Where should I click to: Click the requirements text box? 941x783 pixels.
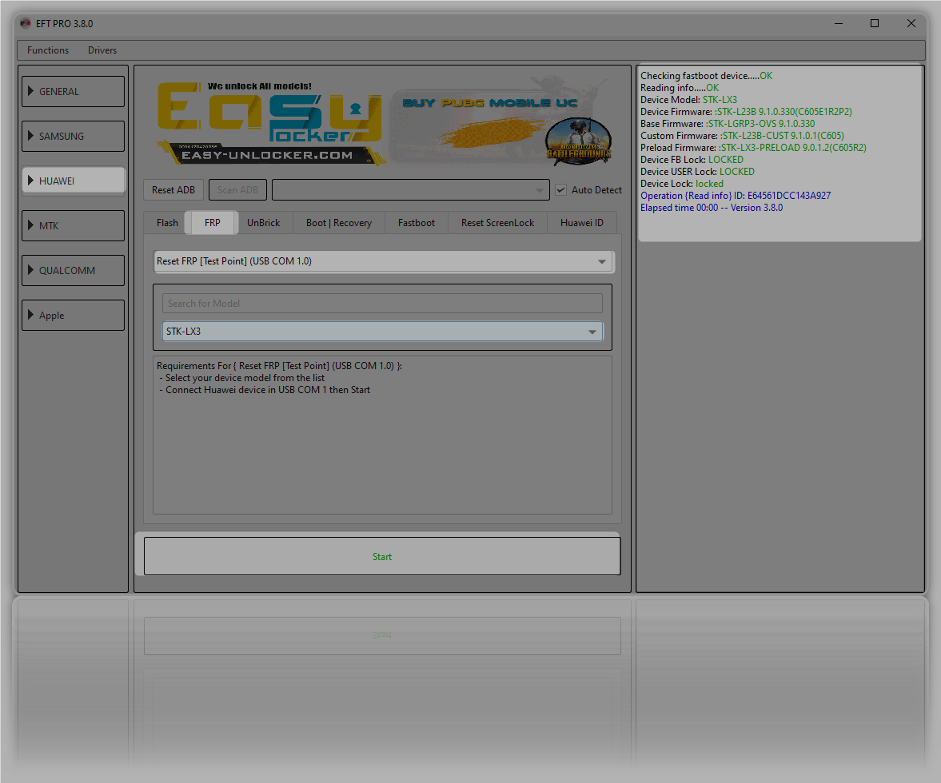[x=382, y=435]
